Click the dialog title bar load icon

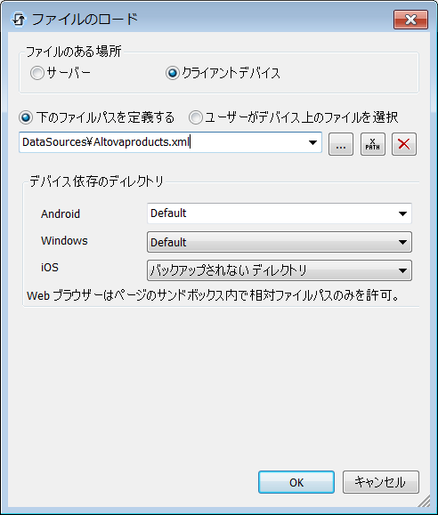click(x=19, y=20)
